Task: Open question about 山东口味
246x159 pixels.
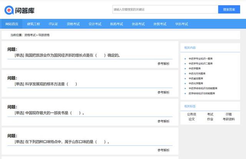Action: tap(62, 142)
